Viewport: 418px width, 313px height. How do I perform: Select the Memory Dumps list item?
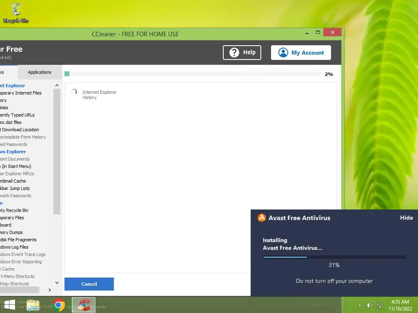[11, 232]
